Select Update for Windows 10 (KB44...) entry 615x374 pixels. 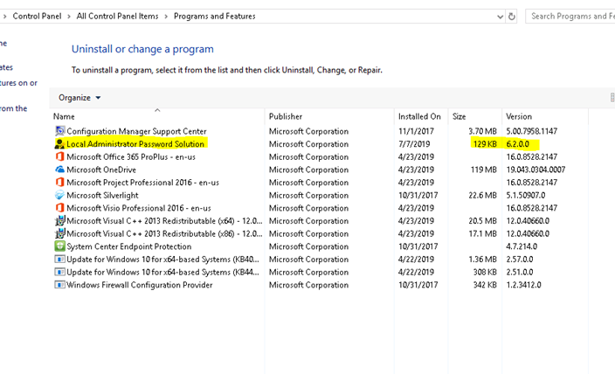click(162, 272)
